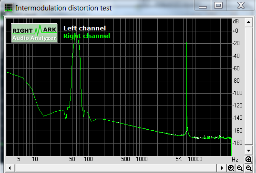The width and height of the screenshot is (256, 173).
Task: Click the Intermodulation distortion test window title
Action: pyautogui.click(x=63, y=8)
